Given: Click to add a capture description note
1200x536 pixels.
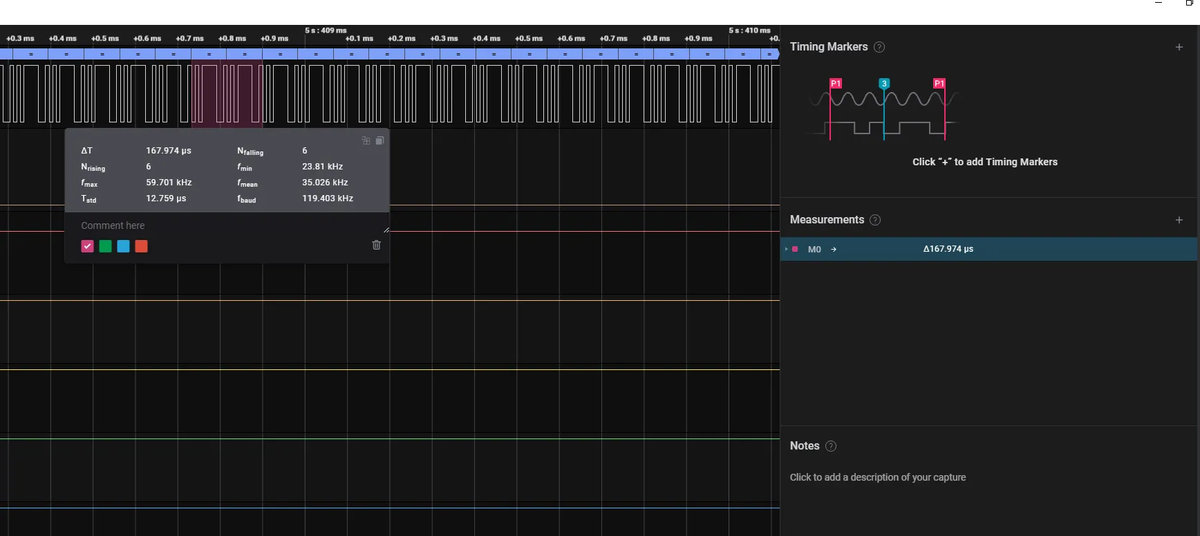Looking at the screenshot, I should [878, 477].
